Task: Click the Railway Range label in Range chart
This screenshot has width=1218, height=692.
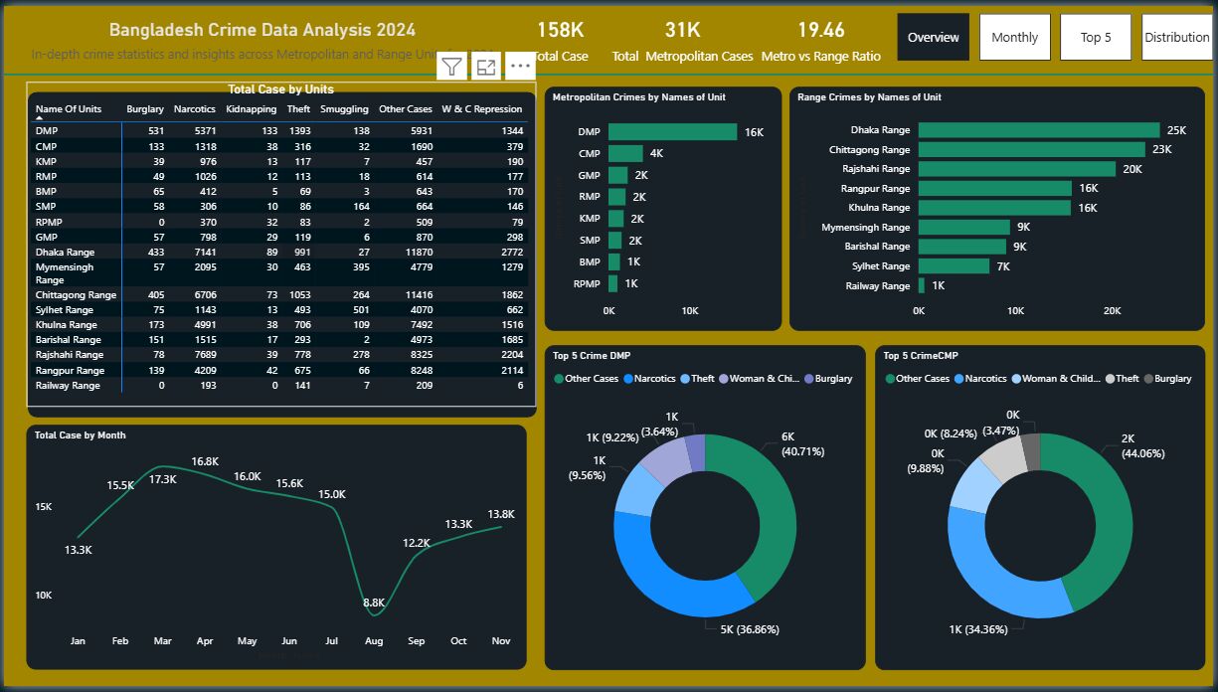Action: pos(879,286)
